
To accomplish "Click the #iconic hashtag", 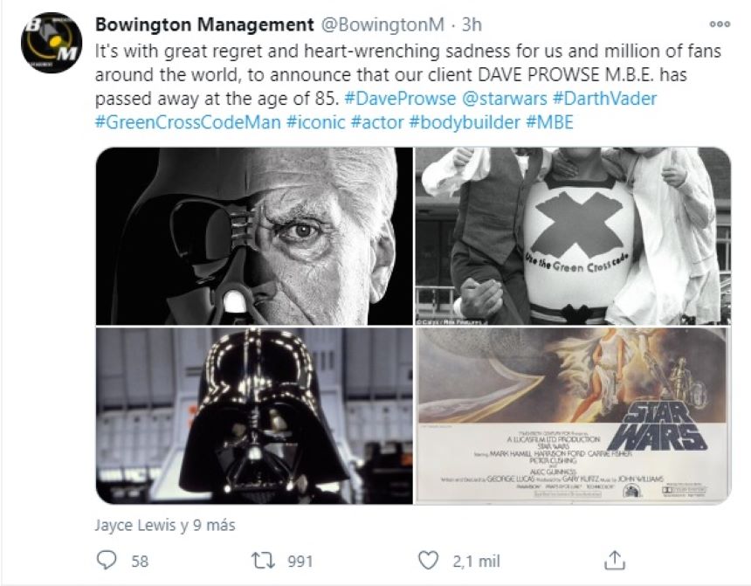I will 314,122.
